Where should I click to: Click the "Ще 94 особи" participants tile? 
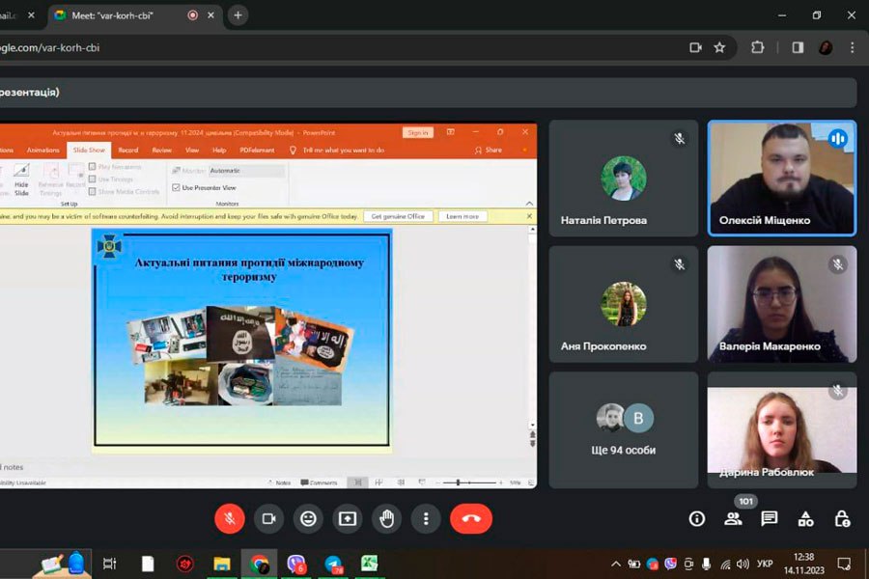pyautogui.click(x=624, y=429)
